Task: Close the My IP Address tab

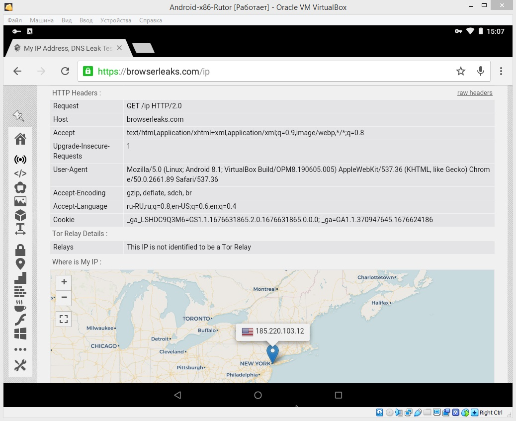Action: coord(119,48)
